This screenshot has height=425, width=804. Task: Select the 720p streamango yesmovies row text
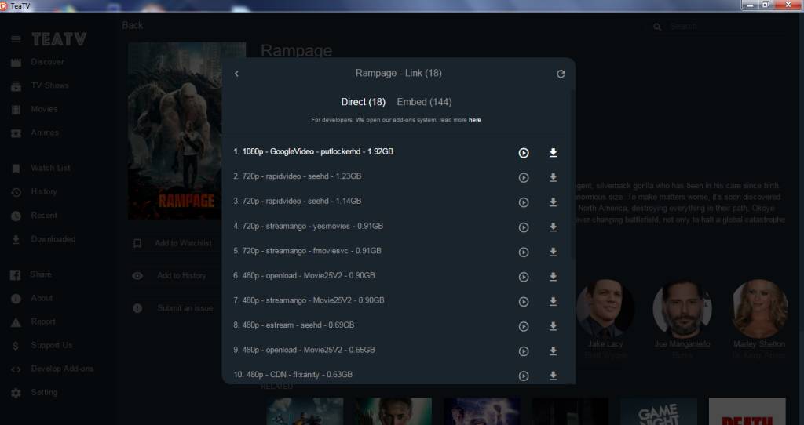click(308, 226)
